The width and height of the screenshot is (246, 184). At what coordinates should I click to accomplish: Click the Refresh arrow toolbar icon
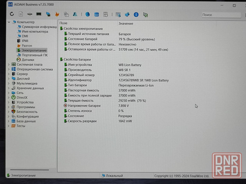(x=12, y=14)
